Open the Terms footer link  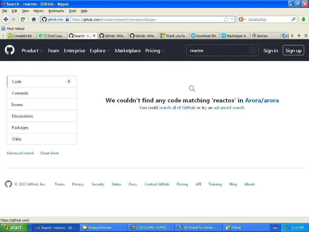(59, 184)
